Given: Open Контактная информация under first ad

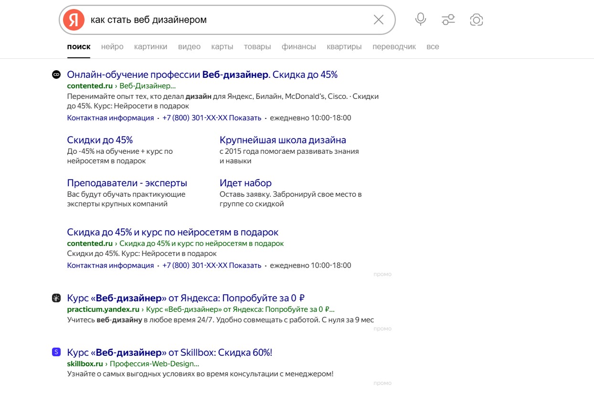Looking at the screenshot, I should pos(110,118).
